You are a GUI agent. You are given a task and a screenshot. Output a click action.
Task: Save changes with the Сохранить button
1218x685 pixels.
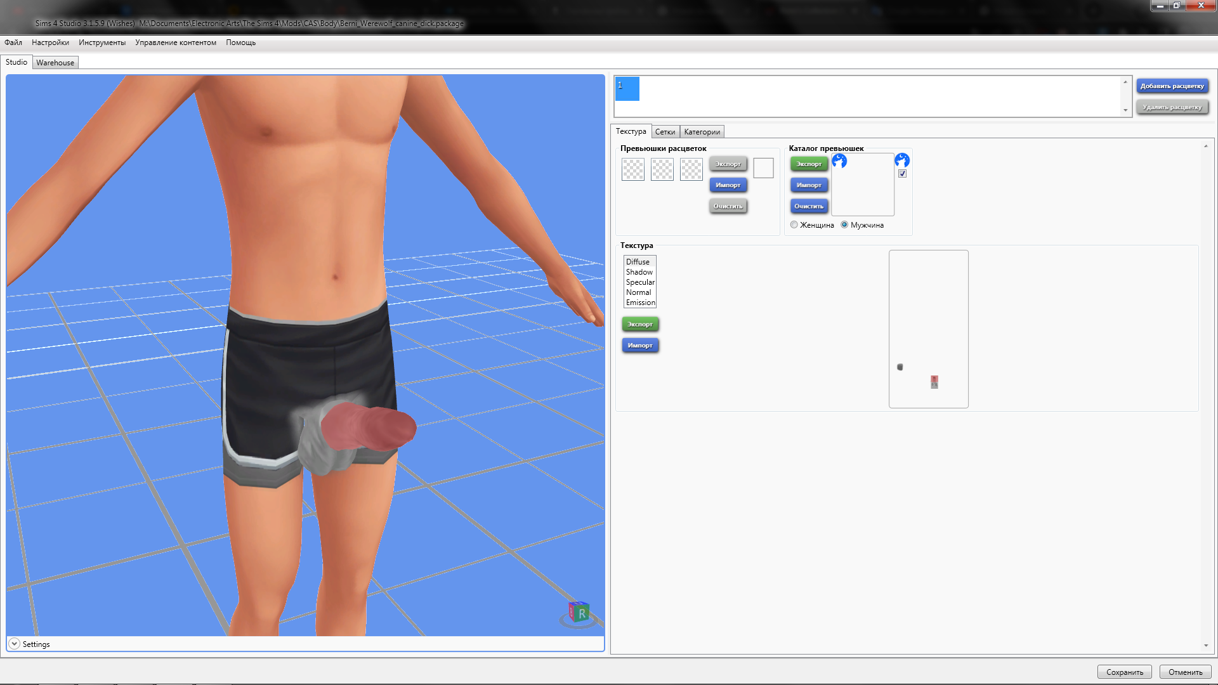tap(1125, 672)
